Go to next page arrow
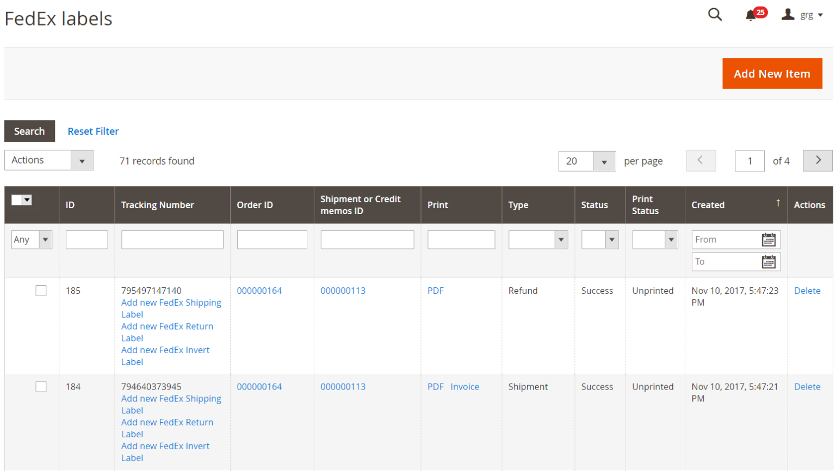Viewport: 836px width, 471px height. click(818, 160)
